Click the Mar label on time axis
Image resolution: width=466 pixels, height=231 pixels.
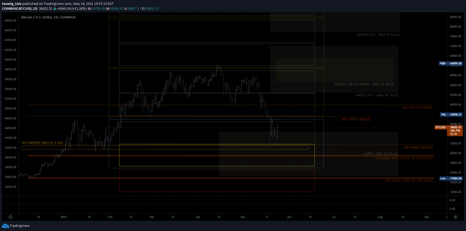coord(152,217)
